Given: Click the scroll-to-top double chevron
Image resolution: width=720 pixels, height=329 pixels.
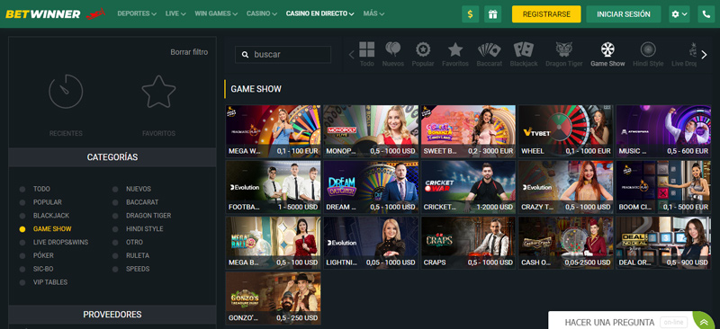Looking at the screenshot, I should (703, 323).
